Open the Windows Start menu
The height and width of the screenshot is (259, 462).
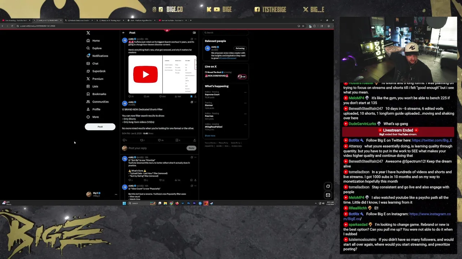(124, 204)
